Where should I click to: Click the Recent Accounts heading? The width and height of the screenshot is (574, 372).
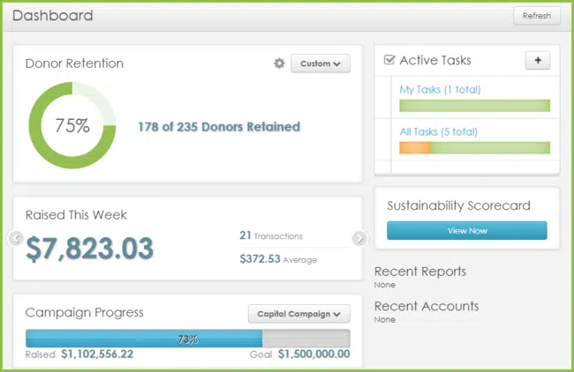point(426,306)
